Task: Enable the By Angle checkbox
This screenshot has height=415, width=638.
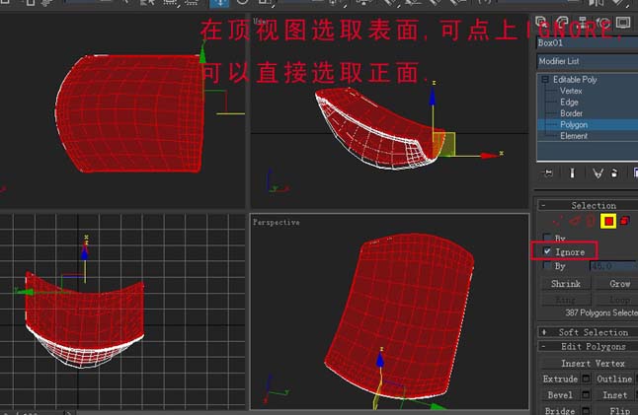Action: (547, 265)
